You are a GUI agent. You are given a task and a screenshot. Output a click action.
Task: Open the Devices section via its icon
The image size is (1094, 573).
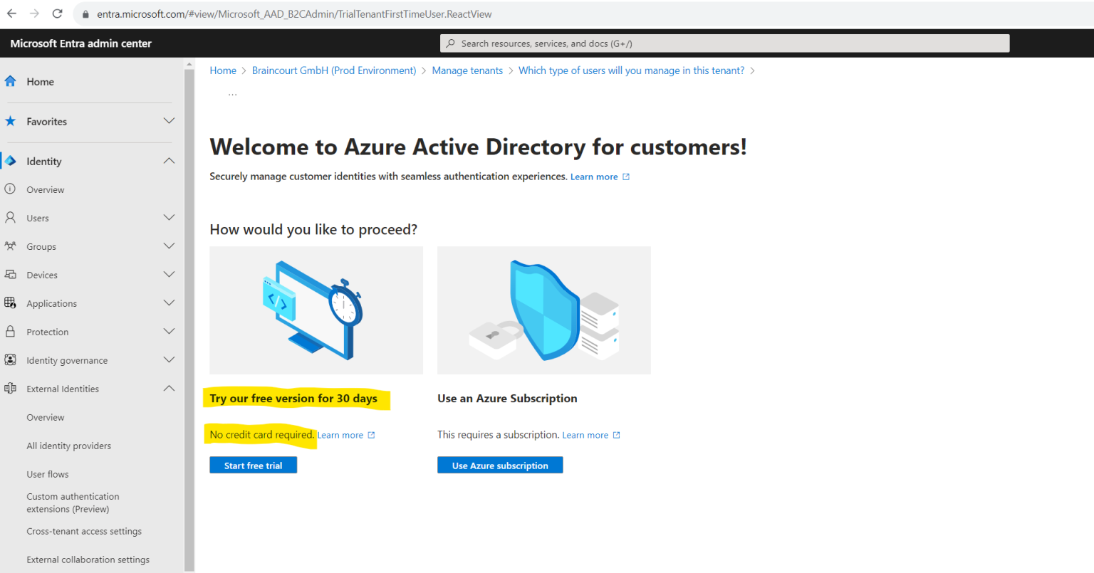pyautogui.click(x=11, y=275)
